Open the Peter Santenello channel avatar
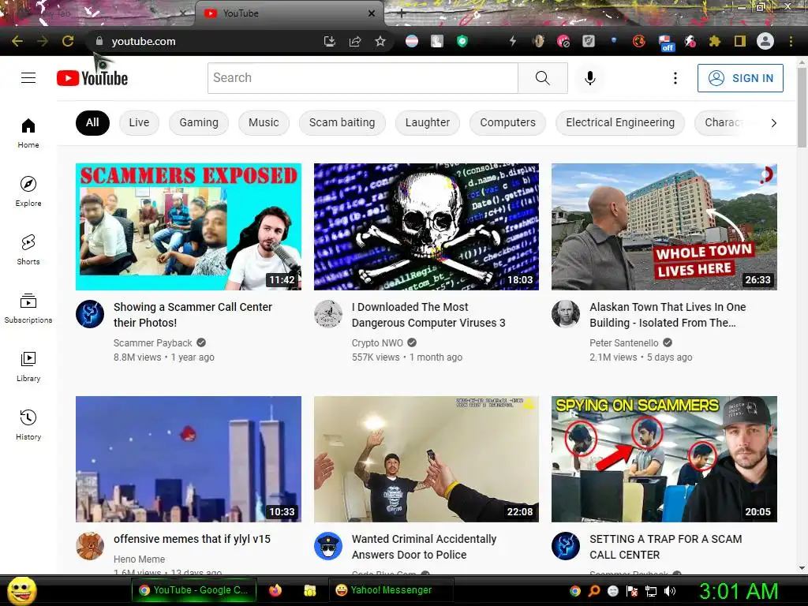808x606 pixels. pyautogui.click(x=566, y=314)
